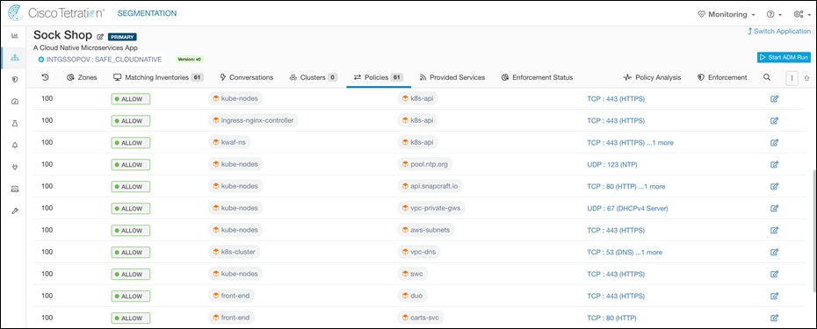
Task: Switch to the Conversations tab
Action: 247,77
